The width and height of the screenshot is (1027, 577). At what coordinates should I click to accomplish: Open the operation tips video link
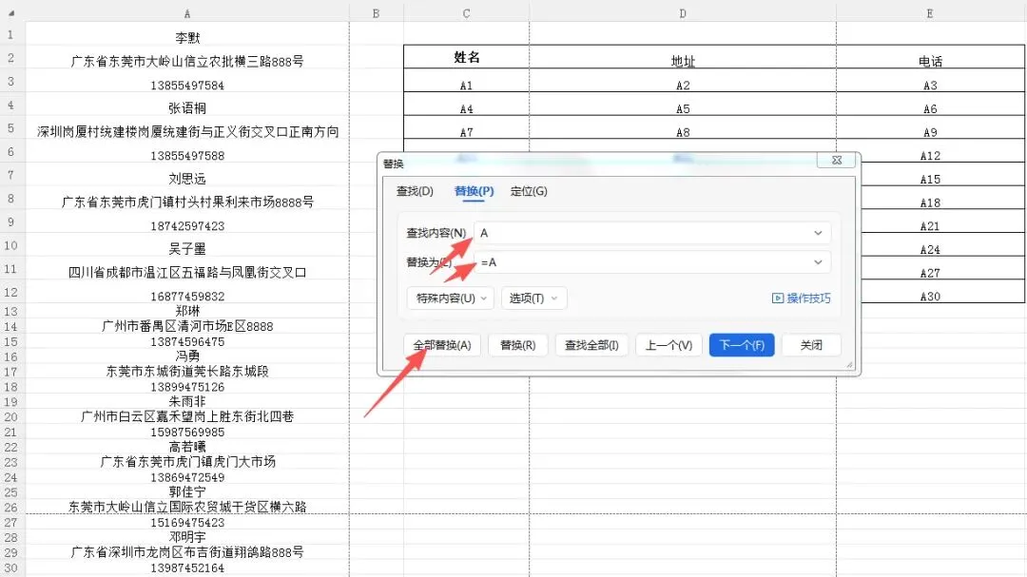[x=801, y=298]
